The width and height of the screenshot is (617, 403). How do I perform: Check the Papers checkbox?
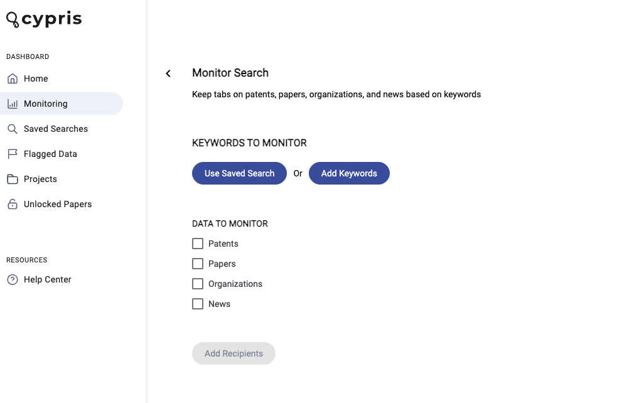click(198, 264)
